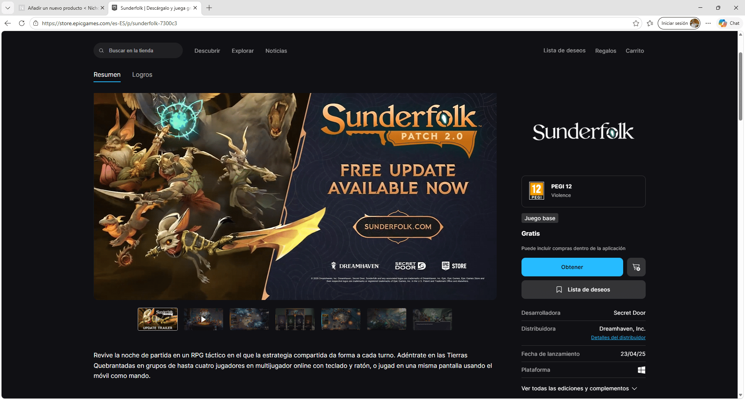This screenshot has width=745, height=400.
Task: Open Detalles del distribuidor link
Action: 618,338
